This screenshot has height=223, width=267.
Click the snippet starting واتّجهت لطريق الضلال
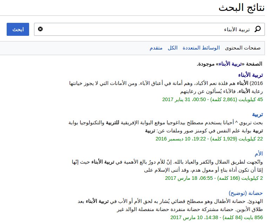click(x=167, y=162)
